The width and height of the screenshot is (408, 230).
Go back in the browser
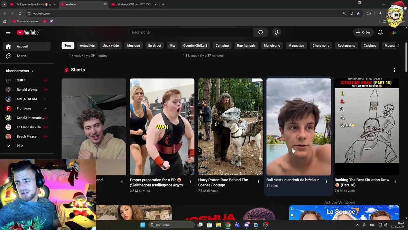(x=4, y=13)
